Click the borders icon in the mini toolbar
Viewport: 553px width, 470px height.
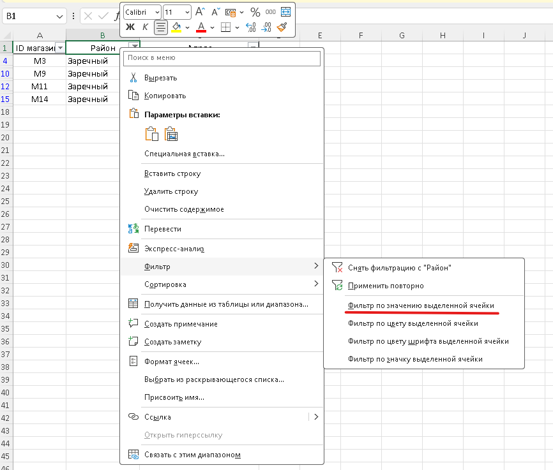point(225,27)
